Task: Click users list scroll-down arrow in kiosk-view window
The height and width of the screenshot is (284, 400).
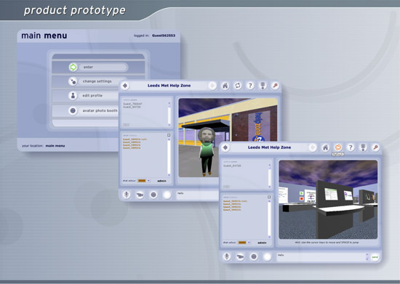Action: pos(269,187)
